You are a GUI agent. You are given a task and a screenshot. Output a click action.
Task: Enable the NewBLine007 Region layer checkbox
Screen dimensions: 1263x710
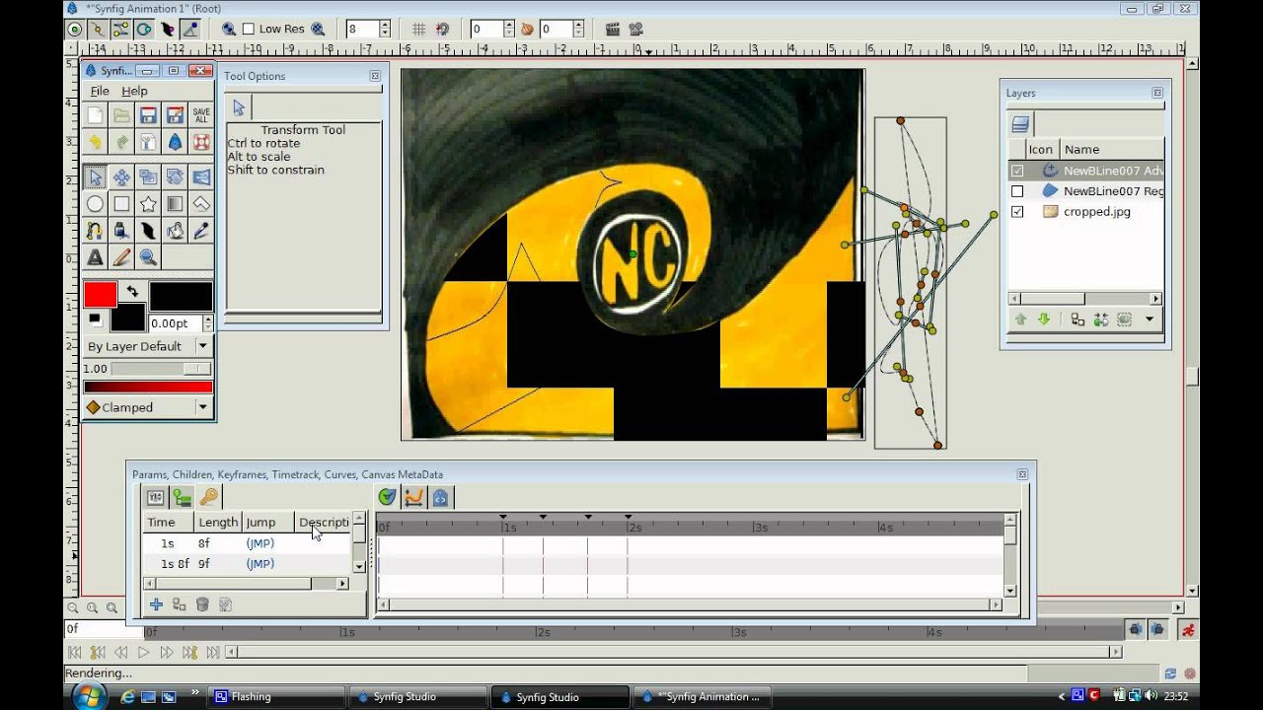tap(1017, 191)
